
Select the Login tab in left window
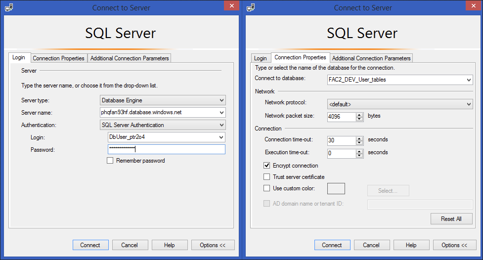pyautogui.click(x=19, y=58)
